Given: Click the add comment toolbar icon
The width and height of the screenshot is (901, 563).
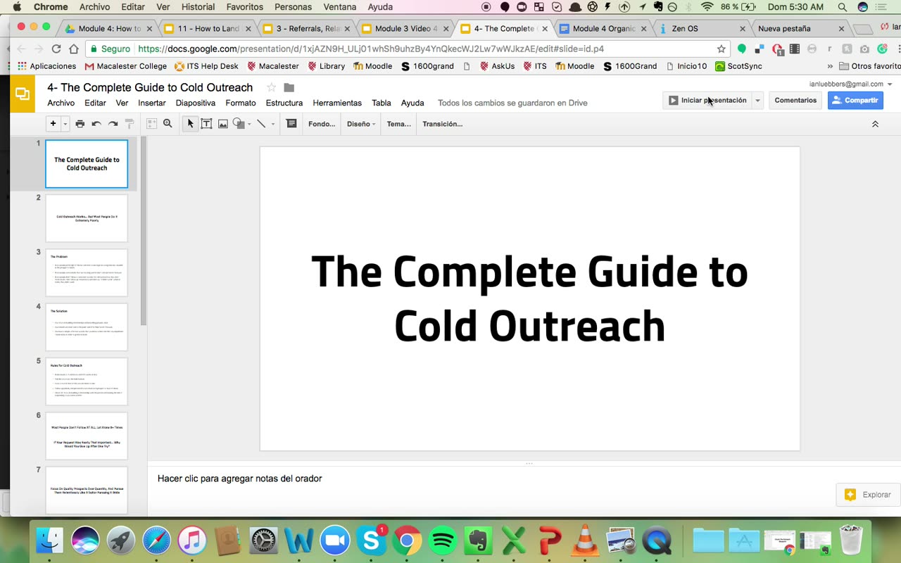Looking at the screenshot, I should tap(291, 124).
